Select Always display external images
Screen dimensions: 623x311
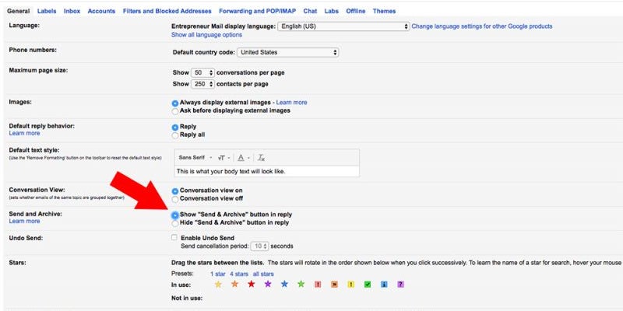[x=174, y=103]
